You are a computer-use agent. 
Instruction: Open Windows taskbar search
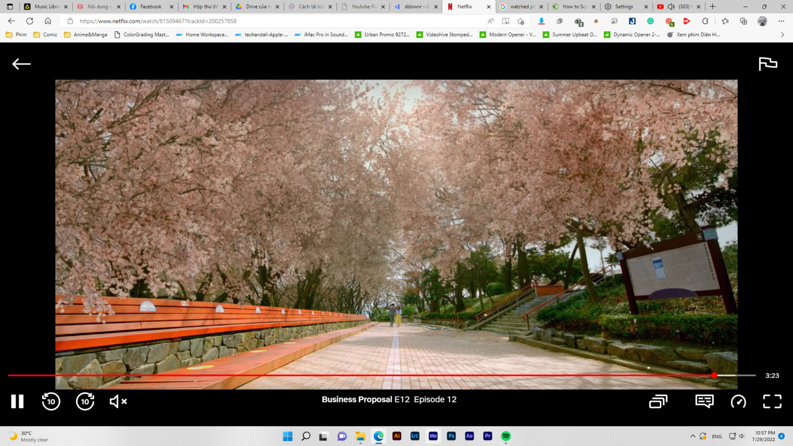click(306, 436)
